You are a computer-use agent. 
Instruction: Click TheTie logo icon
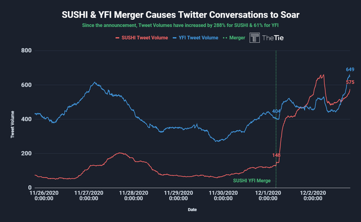254,38
